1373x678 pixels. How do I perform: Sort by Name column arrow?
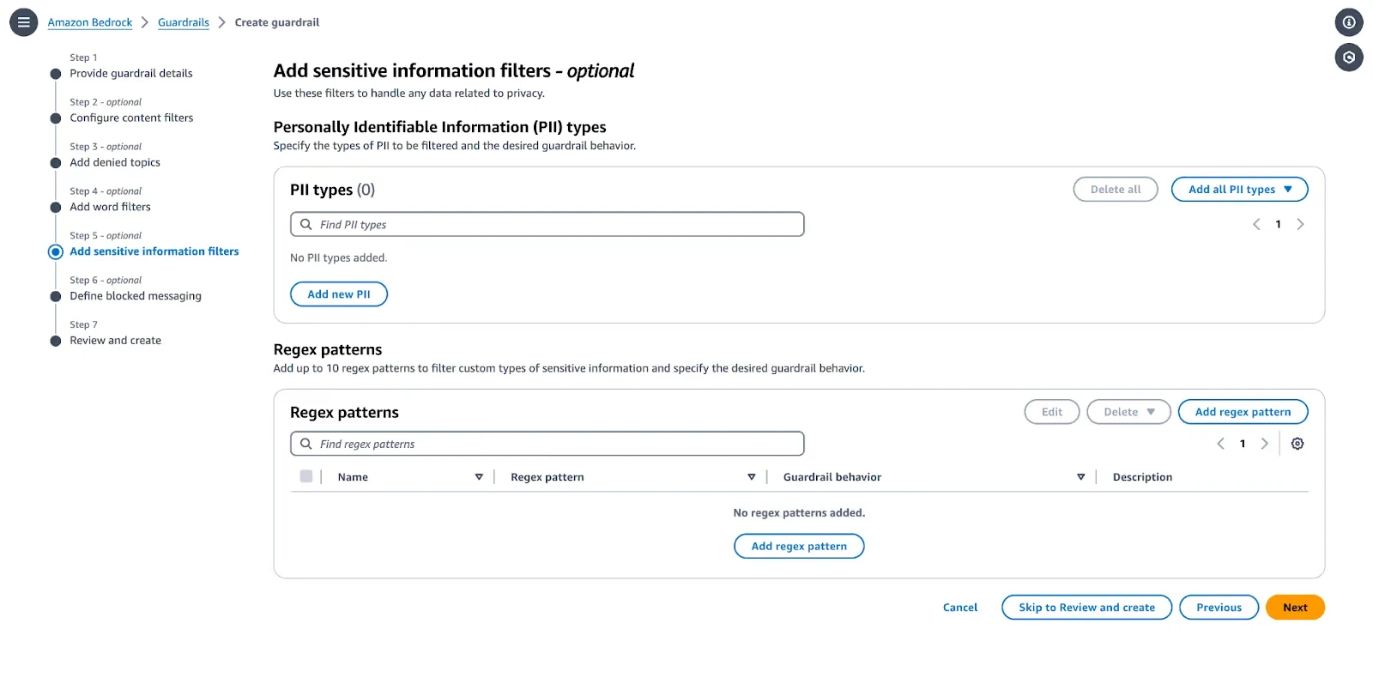[479, 477]
